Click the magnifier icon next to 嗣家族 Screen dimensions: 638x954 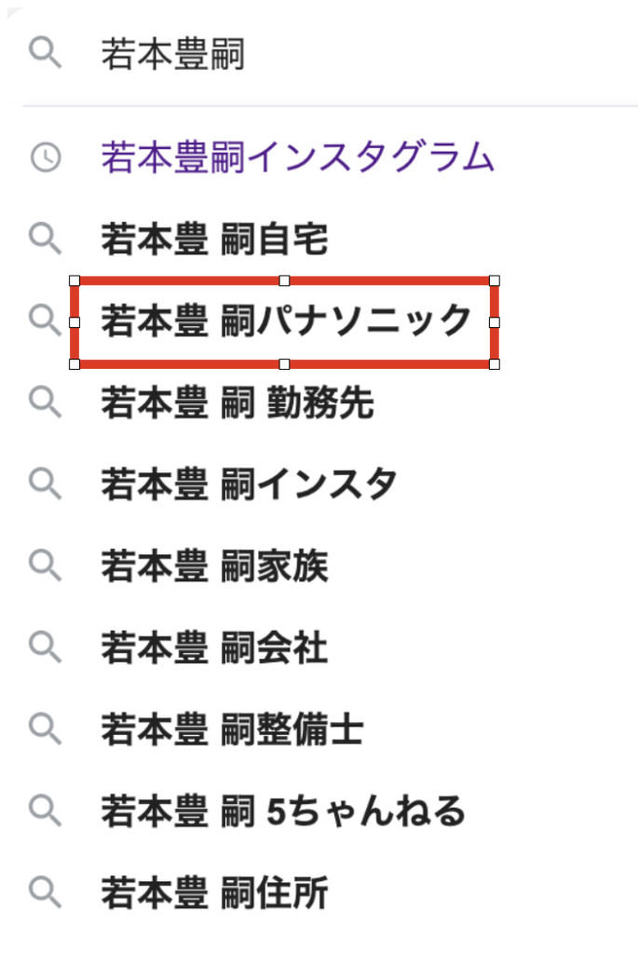(45, 566)
